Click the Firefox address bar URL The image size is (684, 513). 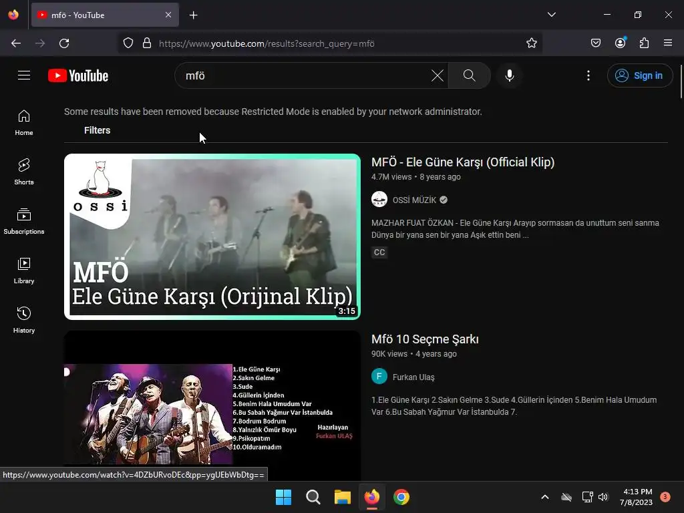tap(267, 43)
